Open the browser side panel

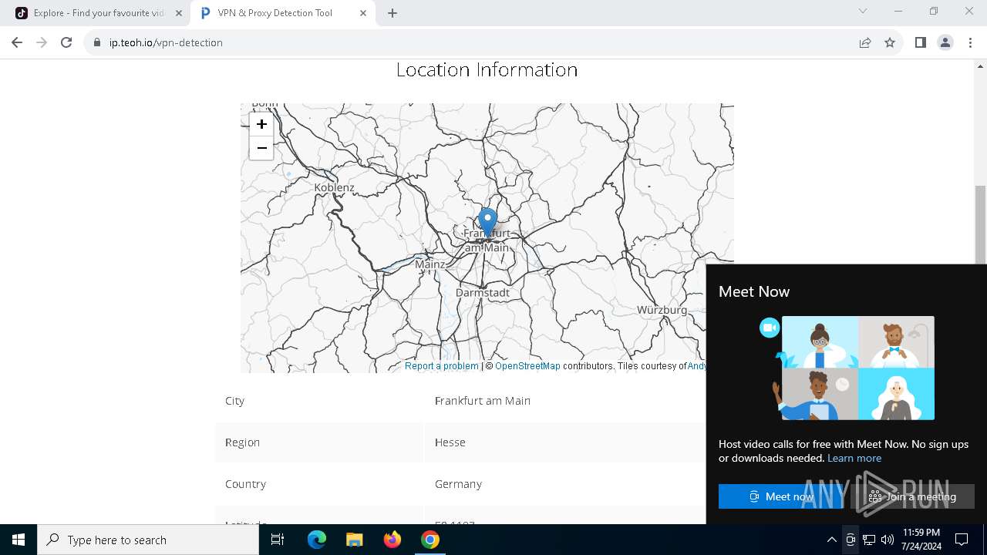pyautogui.click(x=920, y=42)
